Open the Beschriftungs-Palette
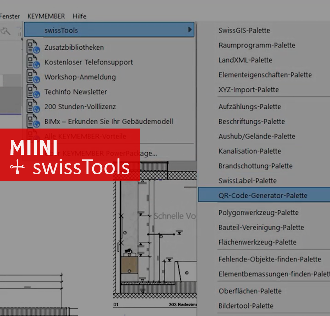 click(251, 122)
